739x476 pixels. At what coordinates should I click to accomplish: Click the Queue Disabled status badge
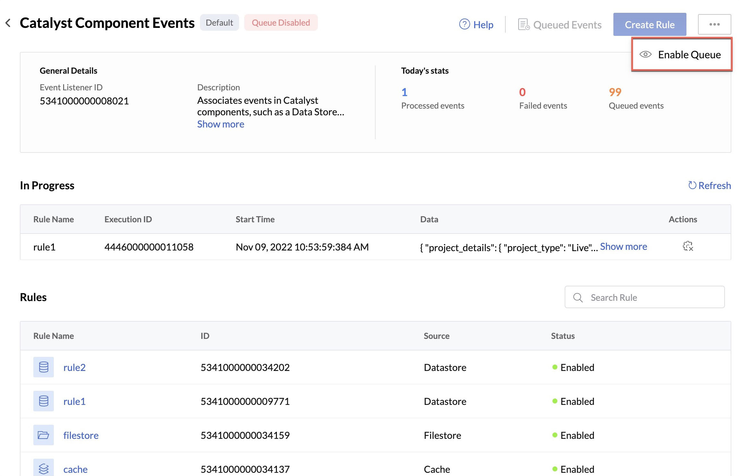tap(281, 23)
